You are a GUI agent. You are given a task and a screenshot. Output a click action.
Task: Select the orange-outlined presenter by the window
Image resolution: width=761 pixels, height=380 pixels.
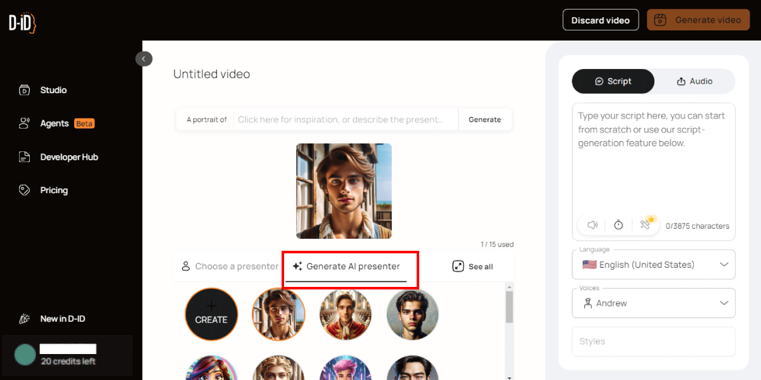coord(278,315)
